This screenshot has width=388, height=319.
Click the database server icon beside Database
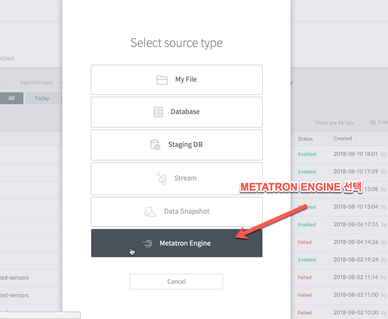(x=158, y=112)
